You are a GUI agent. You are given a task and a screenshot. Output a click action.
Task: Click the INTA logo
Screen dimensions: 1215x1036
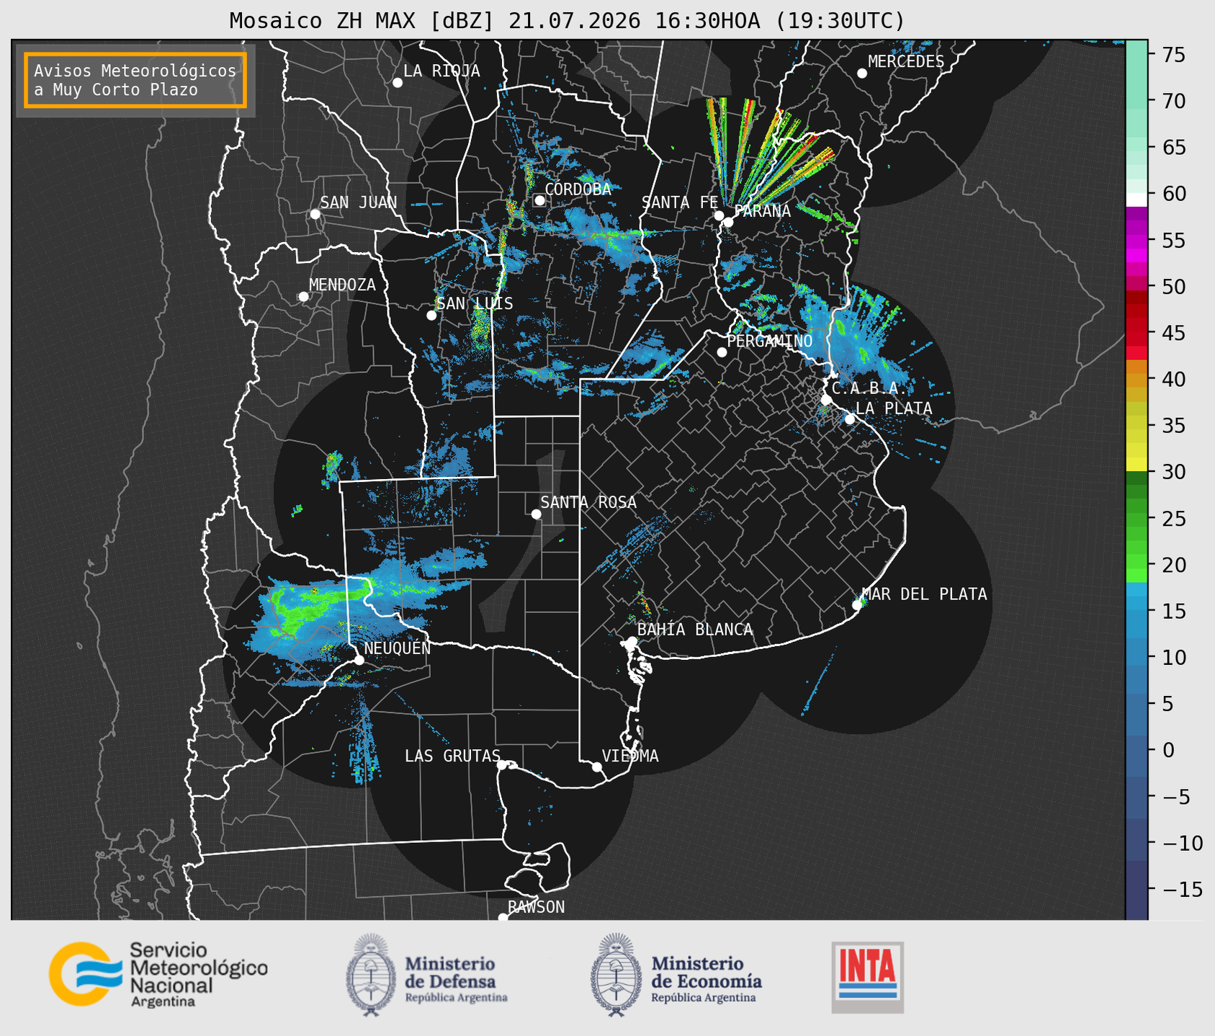(867, 977)
